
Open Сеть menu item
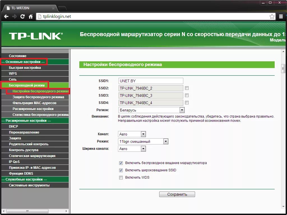coord(35,79)
